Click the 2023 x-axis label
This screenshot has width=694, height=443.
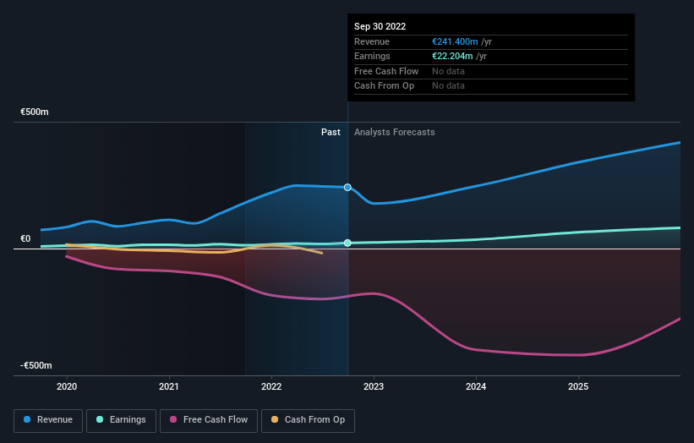pos(374,386)
